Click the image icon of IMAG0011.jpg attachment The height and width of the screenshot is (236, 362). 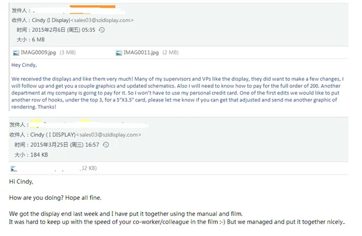click(118, 53)
